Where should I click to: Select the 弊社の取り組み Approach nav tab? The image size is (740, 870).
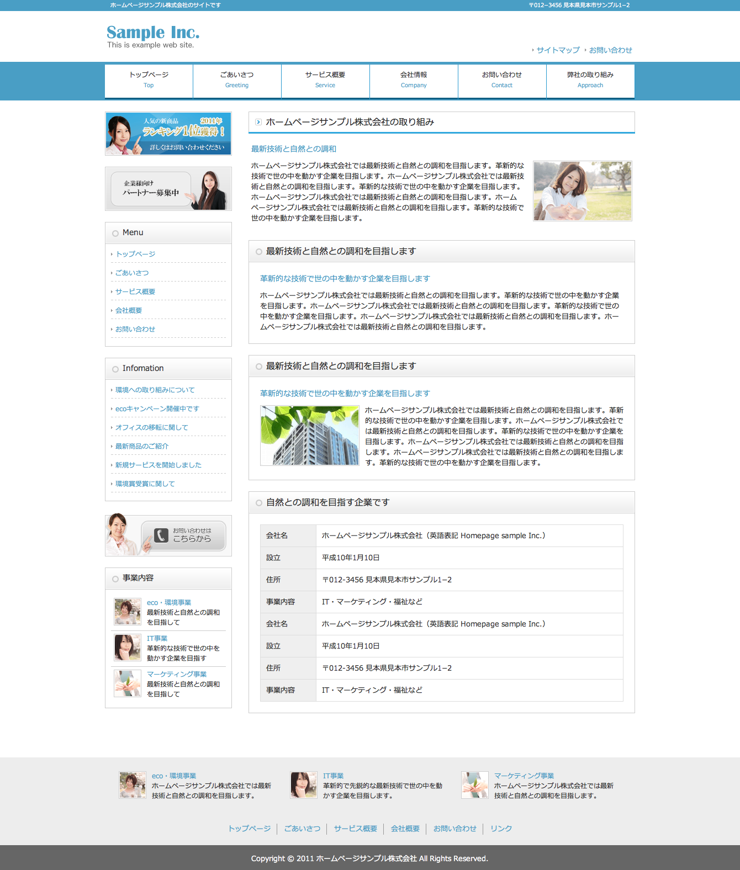[590, 80]
